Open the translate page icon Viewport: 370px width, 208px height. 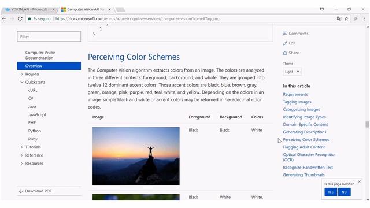click(339, 18)
